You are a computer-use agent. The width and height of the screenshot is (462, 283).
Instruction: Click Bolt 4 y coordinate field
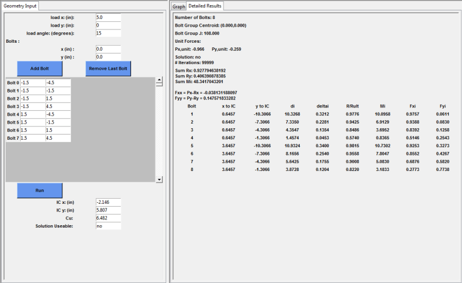58,114
